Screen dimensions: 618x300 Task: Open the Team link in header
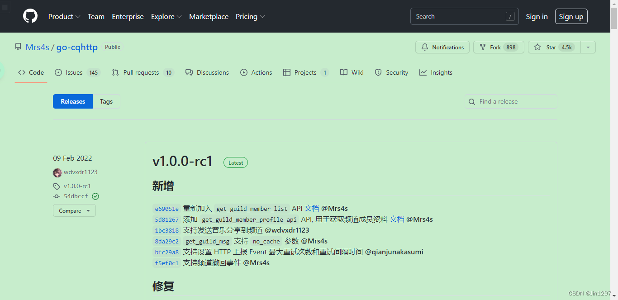point(96,16)
